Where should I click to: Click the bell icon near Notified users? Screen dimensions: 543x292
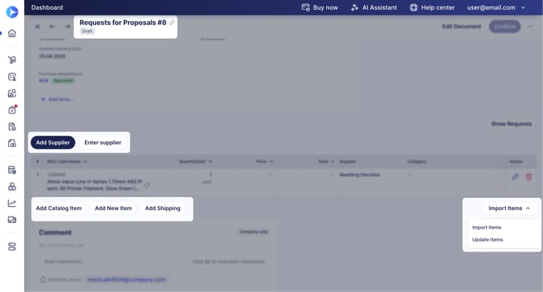point(43,280)
